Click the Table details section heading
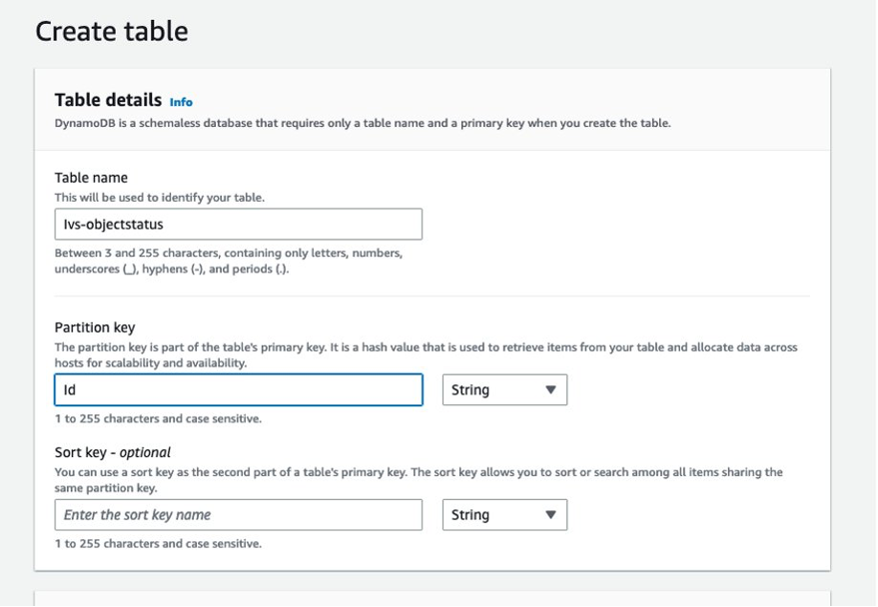The width and height of the screenshot is (878, 607). tap(108, 100)
